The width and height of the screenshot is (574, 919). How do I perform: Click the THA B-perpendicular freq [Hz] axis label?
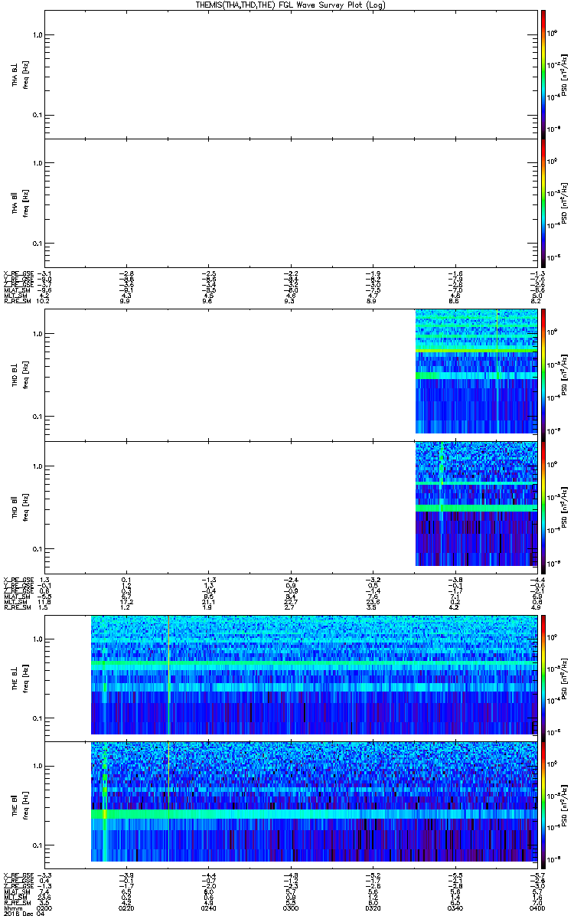[26, 74]
